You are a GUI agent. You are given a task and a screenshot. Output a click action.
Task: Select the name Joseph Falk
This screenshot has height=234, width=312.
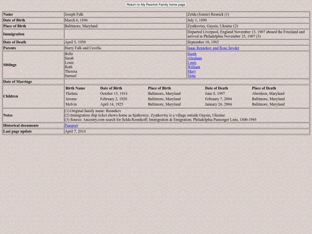pyautogui.click(x=74, y=14)
